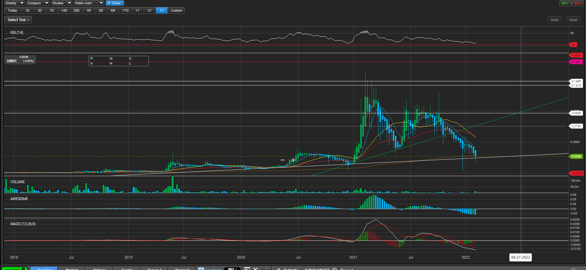Click the red RSI 26 level tag

[x=573, y=45]
